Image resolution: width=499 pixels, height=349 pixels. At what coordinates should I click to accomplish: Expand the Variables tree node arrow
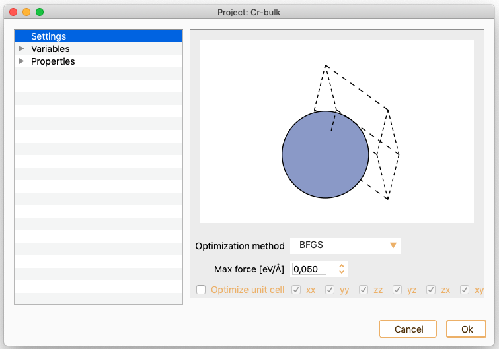click(x=22, y=49)
